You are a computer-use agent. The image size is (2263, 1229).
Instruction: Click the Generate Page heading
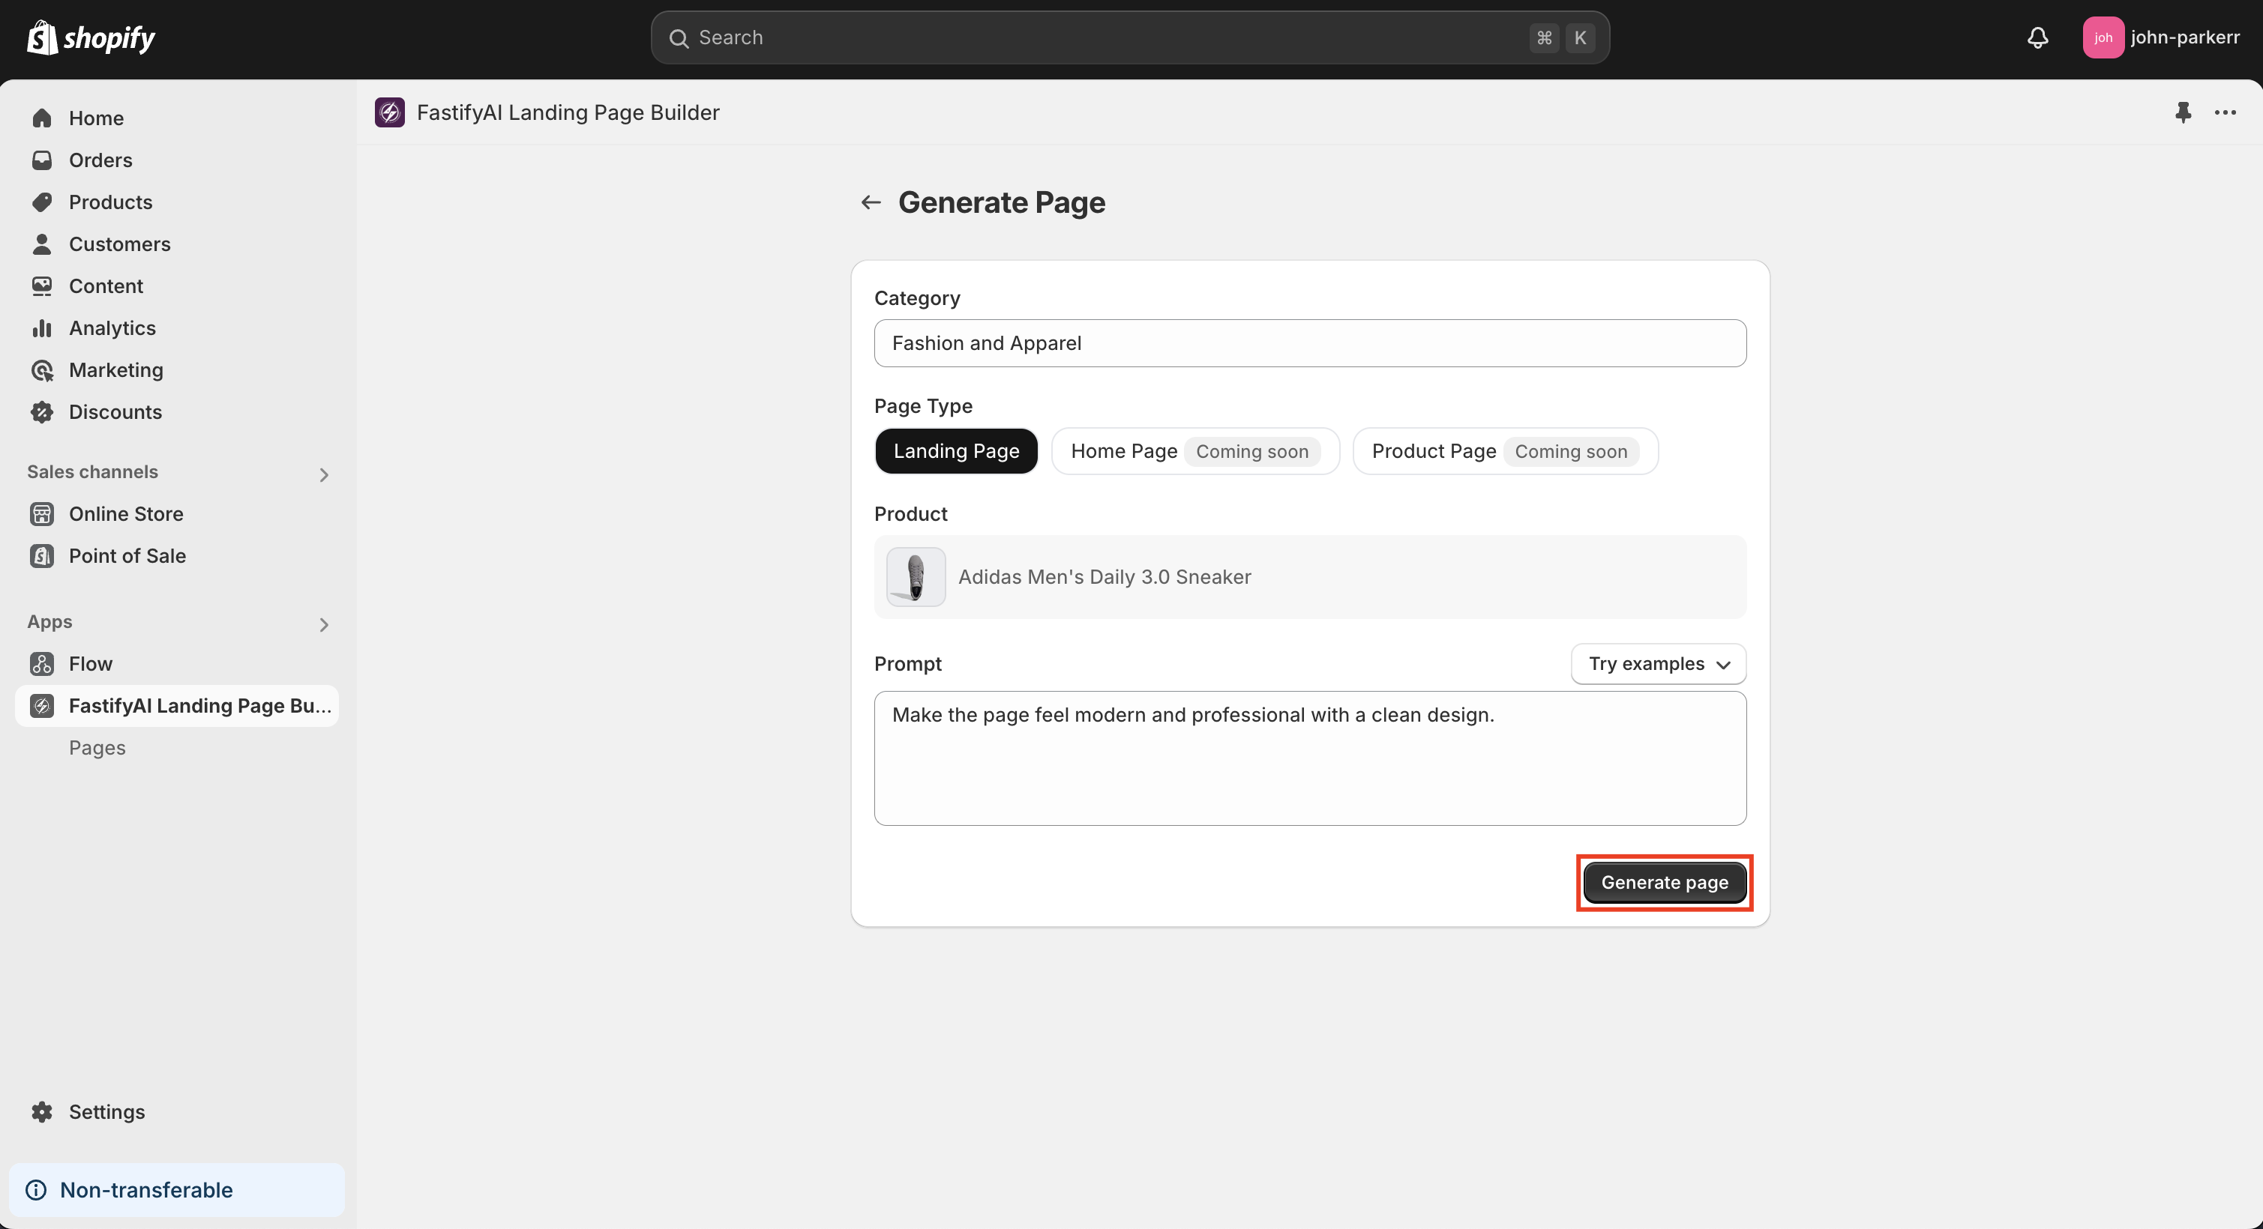coord(1002,203)
